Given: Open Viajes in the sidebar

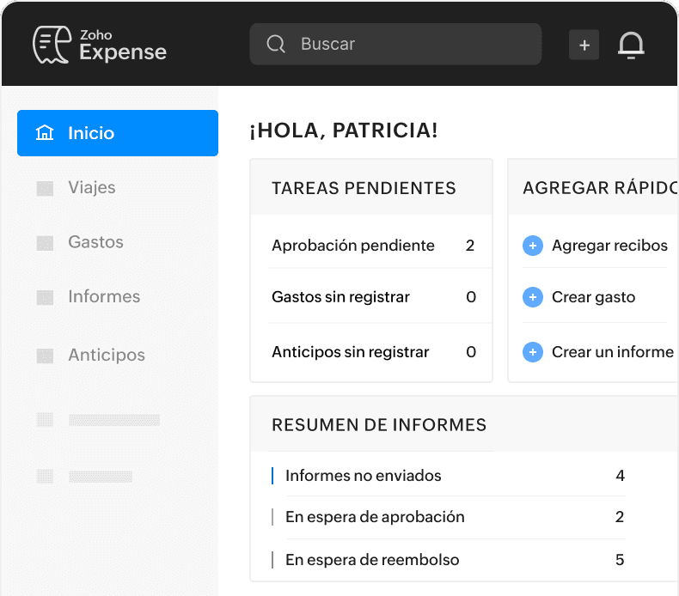Looking at the screenshot, I should pos(92,187).
